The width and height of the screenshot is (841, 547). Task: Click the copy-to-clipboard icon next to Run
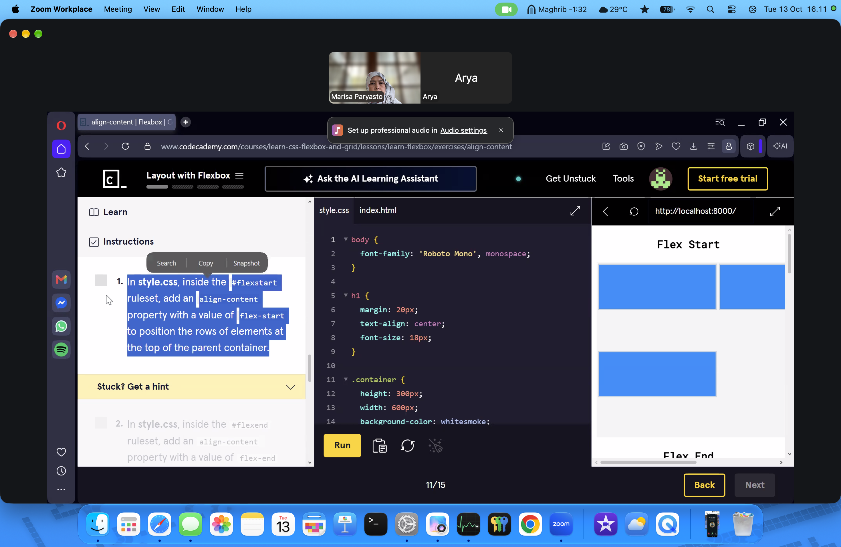click(x=380, y=446)
